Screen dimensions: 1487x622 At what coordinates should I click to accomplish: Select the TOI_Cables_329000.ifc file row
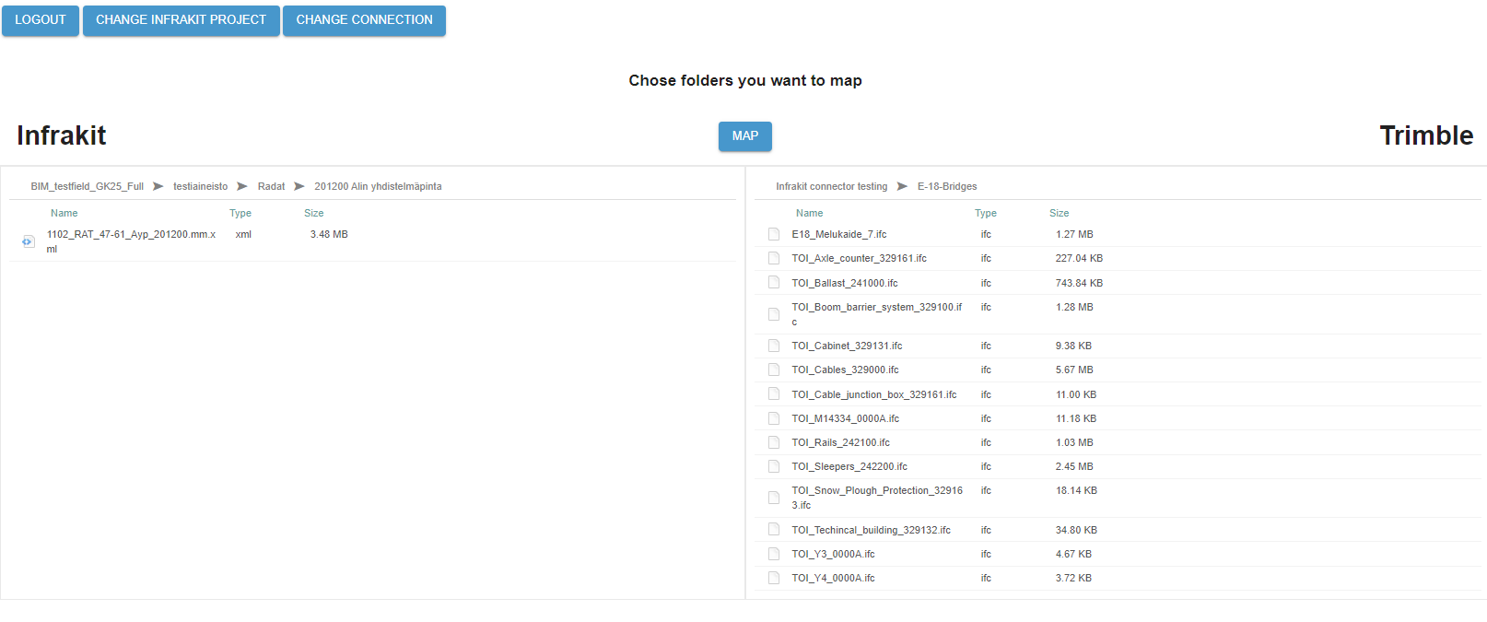1117,370
